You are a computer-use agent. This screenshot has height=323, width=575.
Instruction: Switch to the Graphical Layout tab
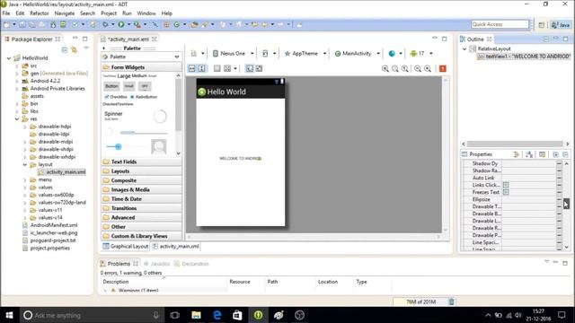(126, 247)
